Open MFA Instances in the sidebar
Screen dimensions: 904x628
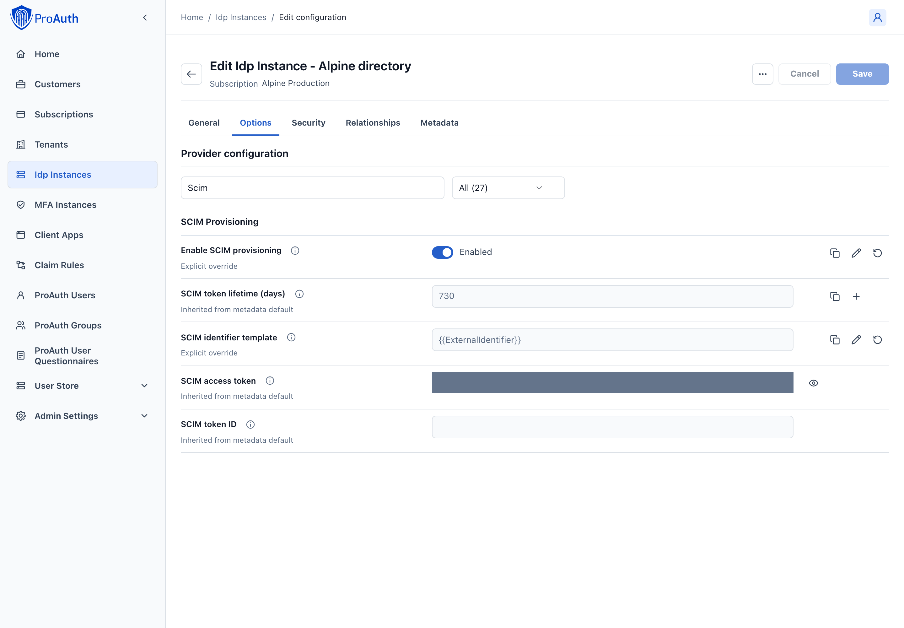82,205
